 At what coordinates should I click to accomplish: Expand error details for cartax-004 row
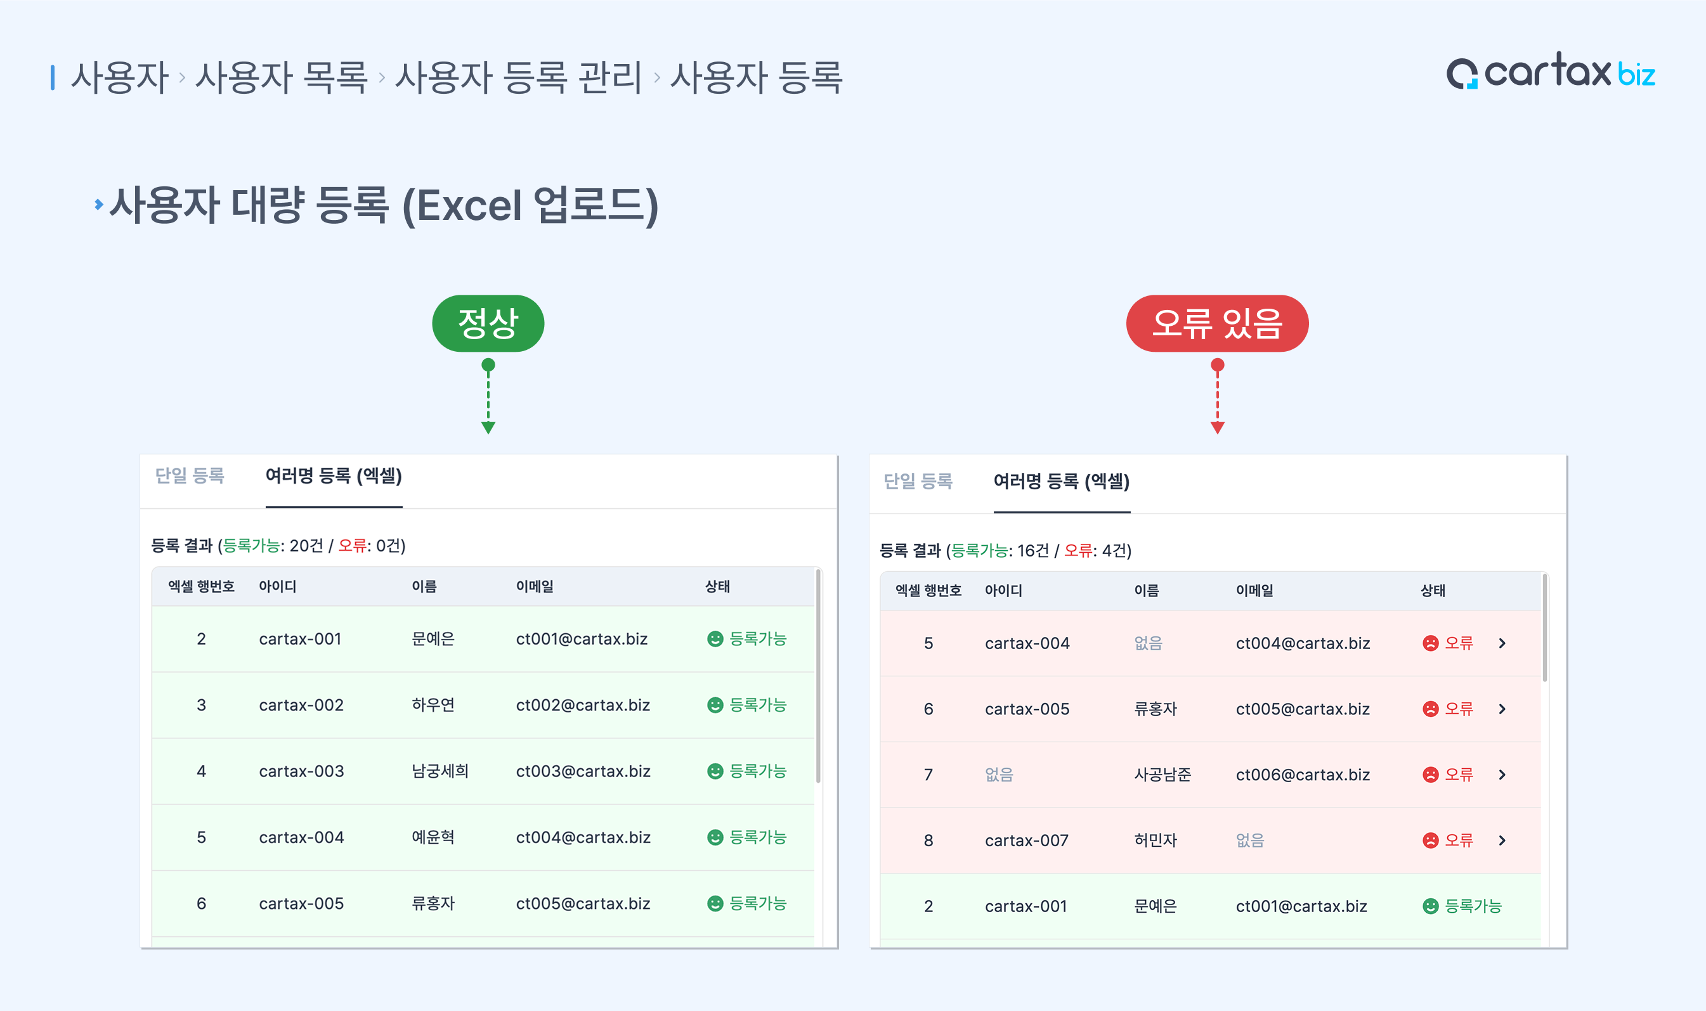tap(1502, 643)
